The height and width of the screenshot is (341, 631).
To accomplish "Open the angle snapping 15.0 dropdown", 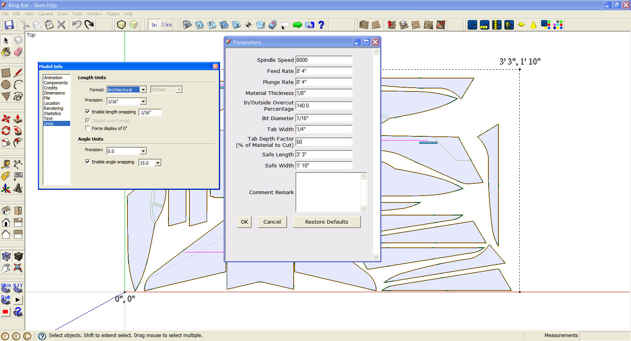I will click(158, 163).
